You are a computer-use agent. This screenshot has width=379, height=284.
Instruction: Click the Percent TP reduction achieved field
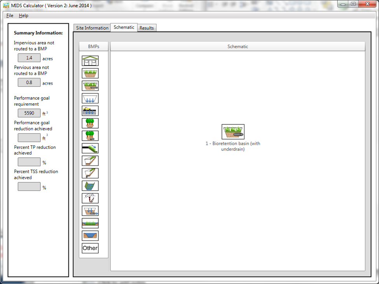[29, 162]
